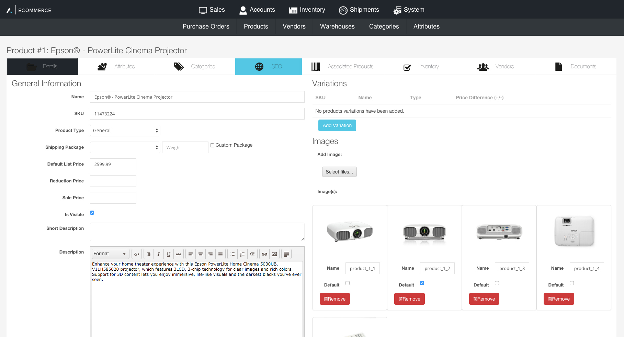Toggle the Custom Package checkbox
The height and width of the screenshot is (337, 624).
[212, 145]
